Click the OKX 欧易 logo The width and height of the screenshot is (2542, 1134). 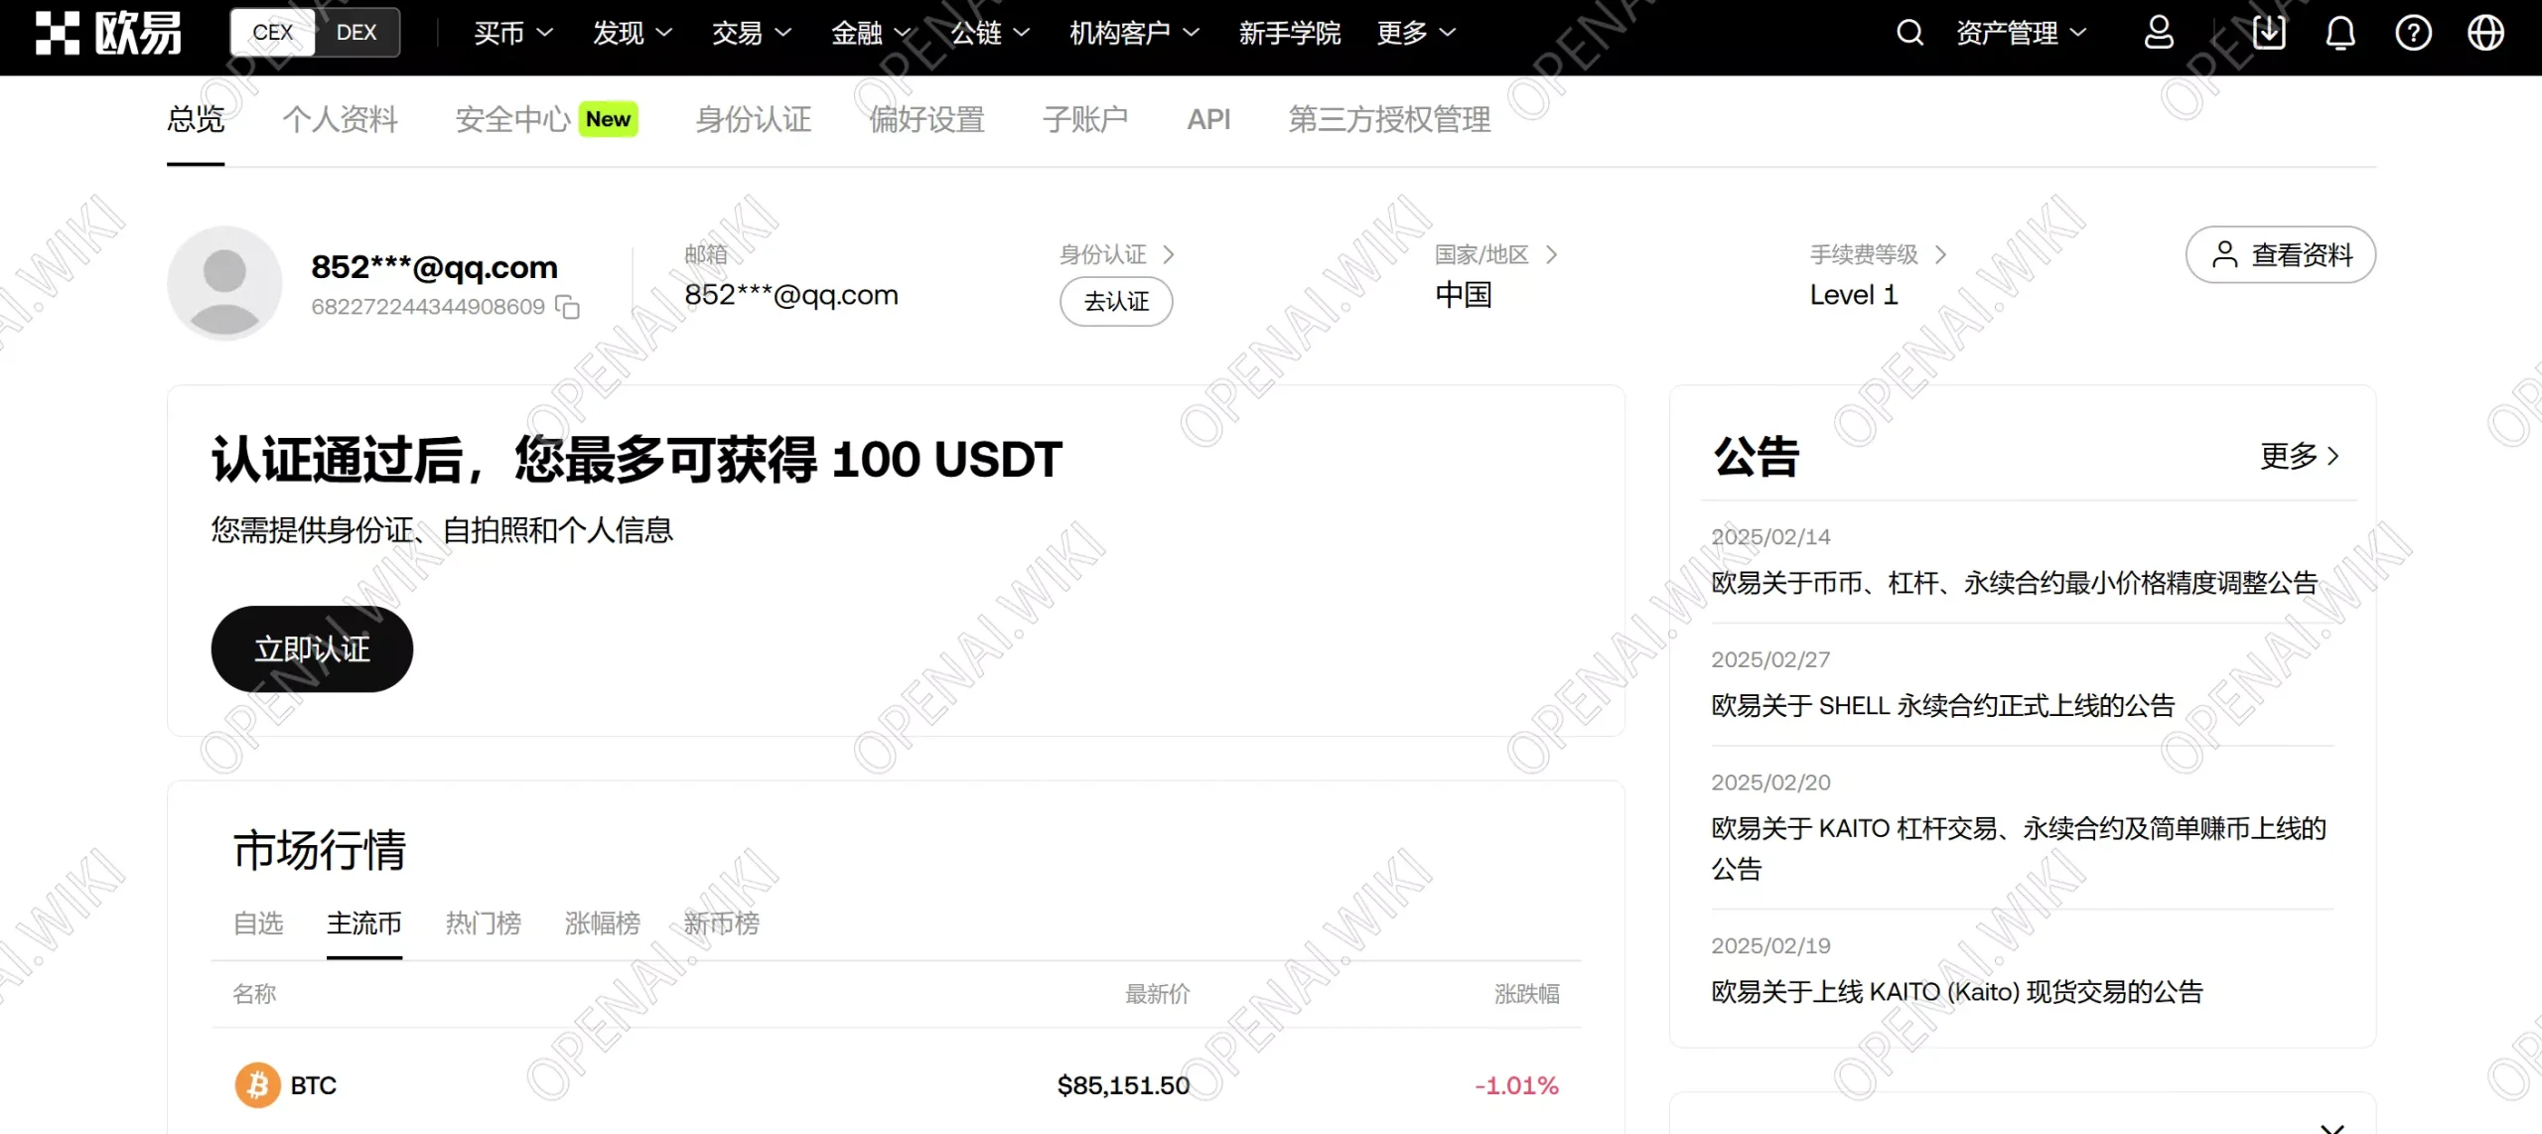(x=108, y=33)
